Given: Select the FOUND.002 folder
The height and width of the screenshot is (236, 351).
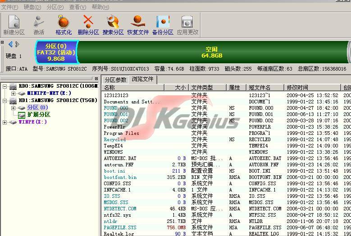Looking at the screenshot, I should [x=116, y=120].
